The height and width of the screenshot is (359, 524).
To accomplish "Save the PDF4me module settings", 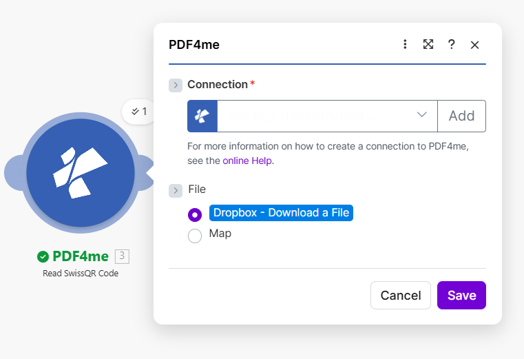I will point(461,296).
